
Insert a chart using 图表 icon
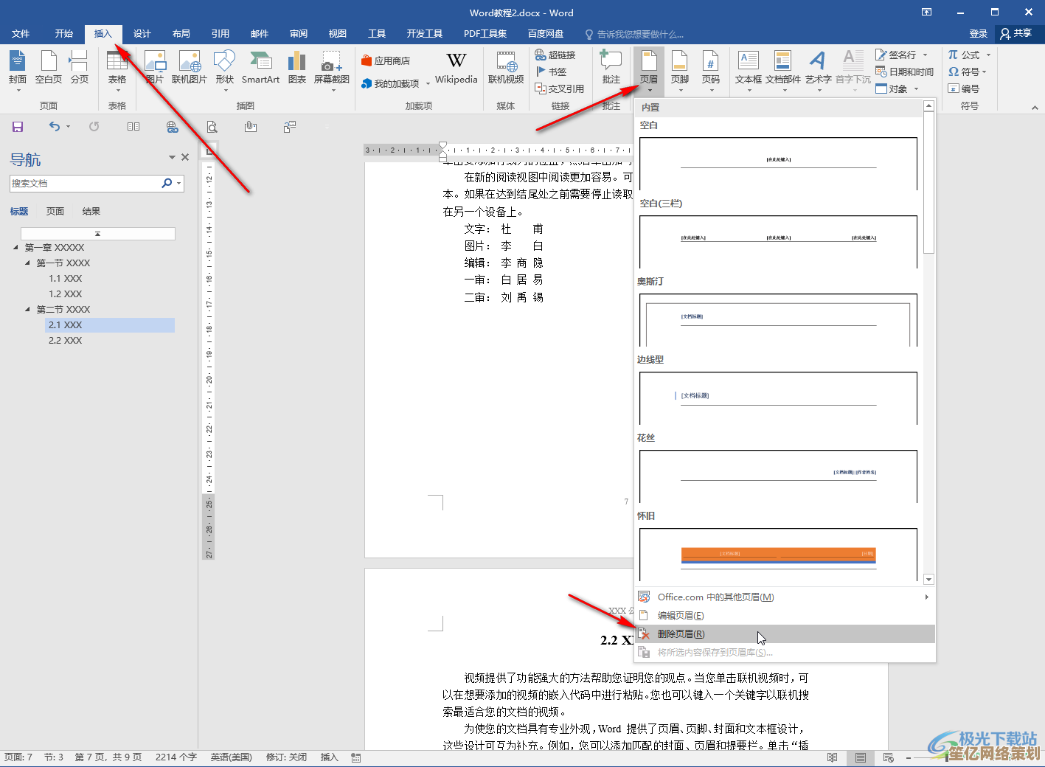[x=296, y=66]
